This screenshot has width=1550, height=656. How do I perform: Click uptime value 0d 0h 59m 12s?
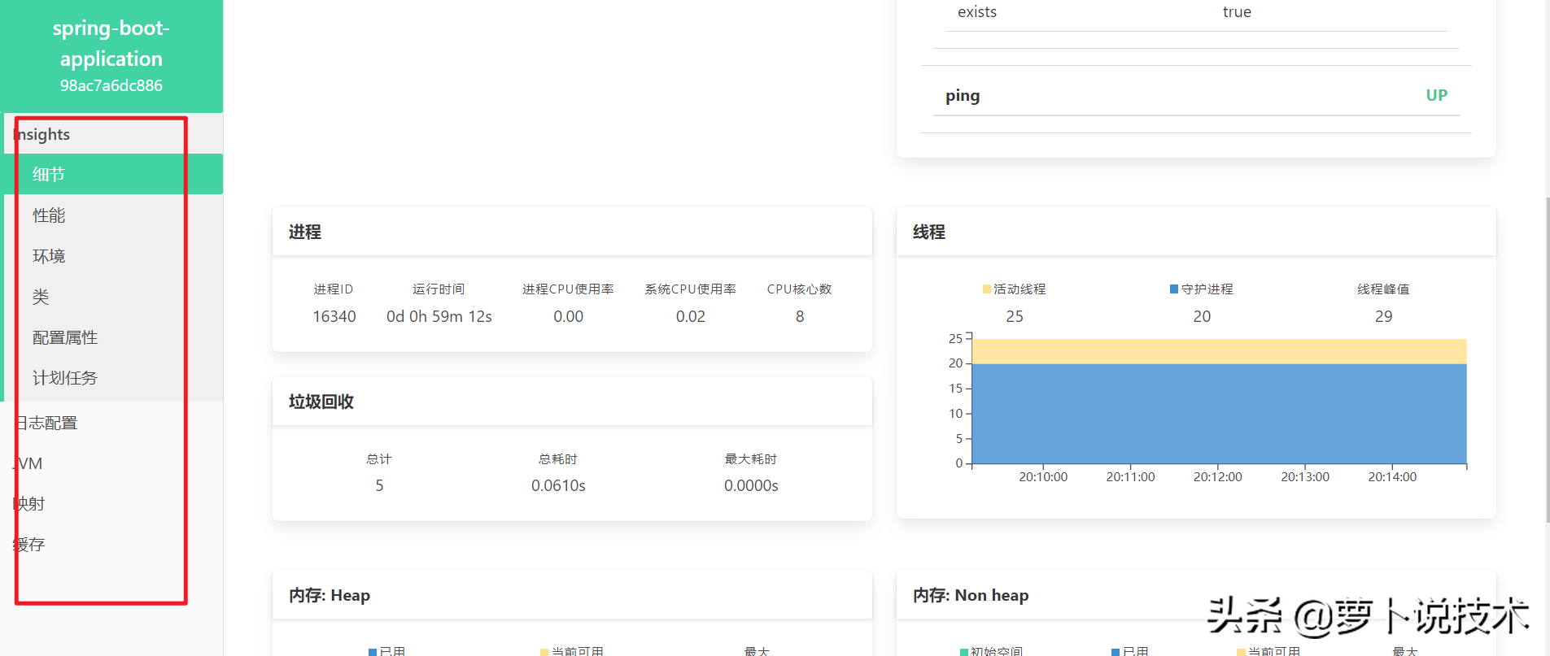pyautogui.click(x=439, y=316)
